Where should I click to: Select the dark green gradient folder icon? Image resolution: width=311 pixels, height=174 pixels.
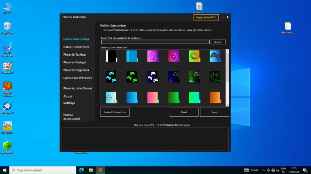pos(174,97)
